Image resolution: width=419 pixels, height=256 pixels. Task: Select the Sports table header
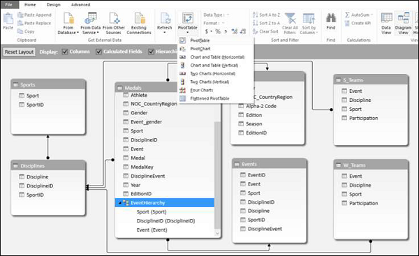pyautogui.click(x=48, y=85)
